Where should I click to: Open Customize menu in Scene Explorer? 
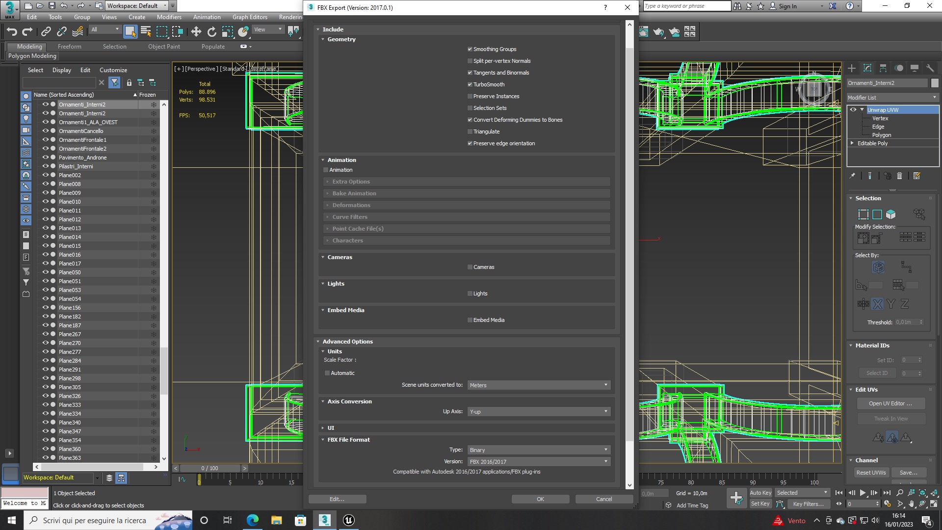[x=113, y=70]
